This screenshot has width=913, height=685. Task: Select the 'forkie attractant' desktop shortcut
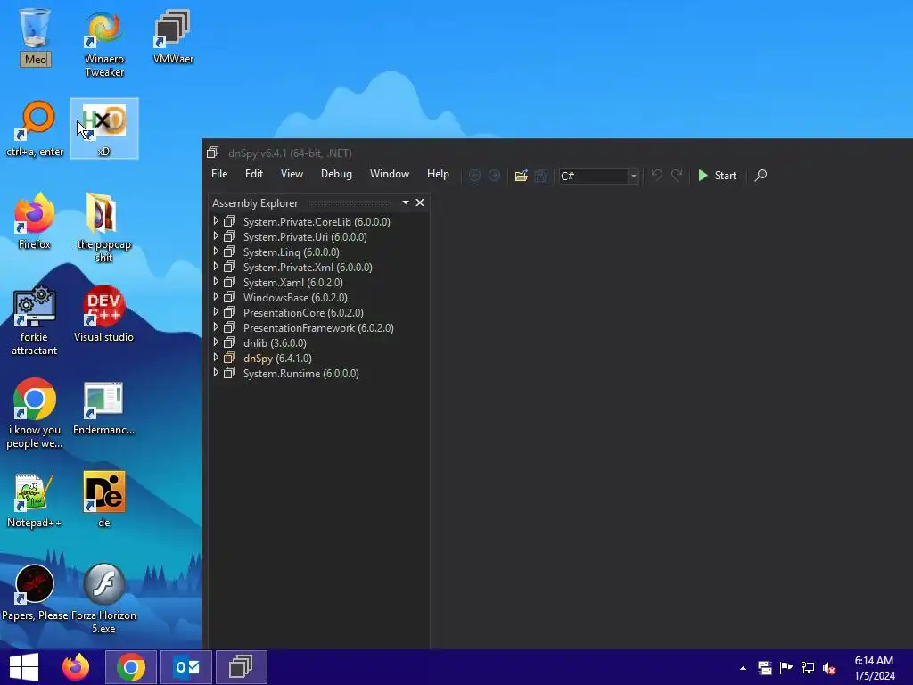coord(35,321)
